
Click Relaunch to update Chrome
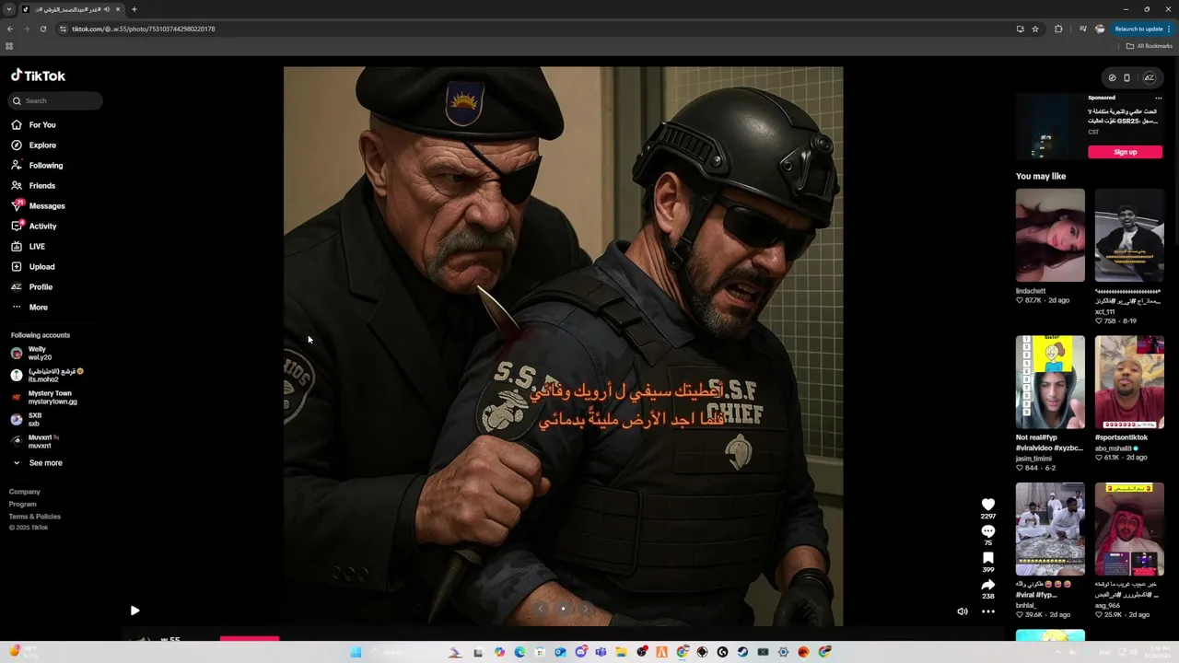(1142, 29)
